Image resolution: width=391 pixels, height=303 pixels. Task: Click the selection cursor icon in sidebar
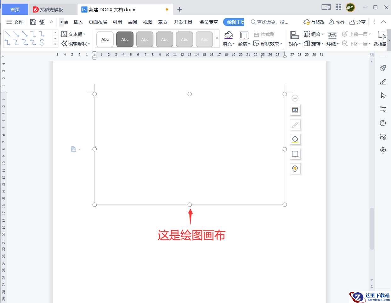coord(383,95)
